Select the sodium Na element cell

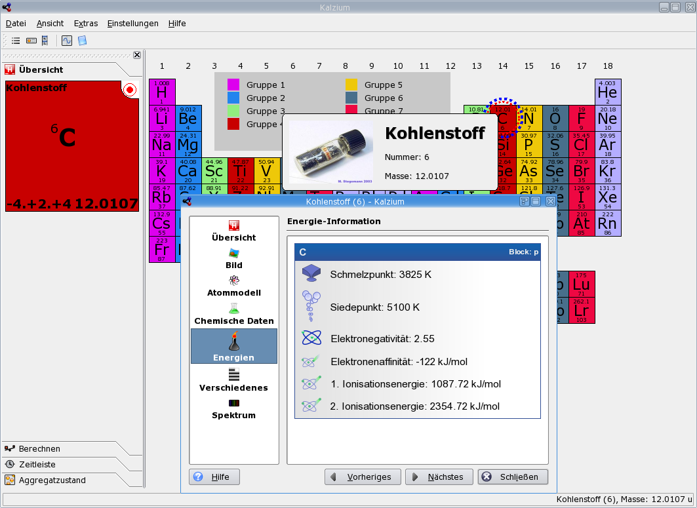tap(162, 144)
